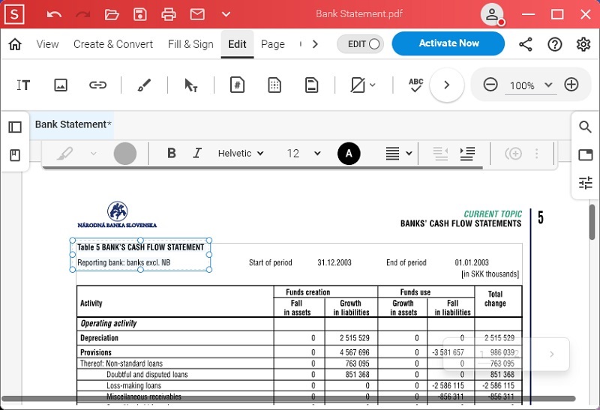Undo the last action
Screen dimensions: 600x410
[54, 14]
